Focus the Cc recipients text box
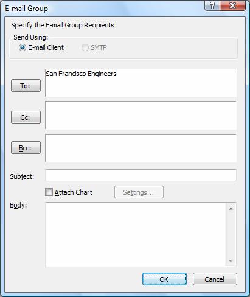Image resolution: width=250 pixels, height=297 pixels. pyautogui.click(x=141, y=115)
